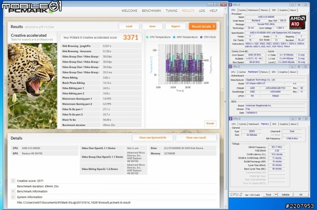Click the Gigabyte Technology manufacturer field

[275, 80]
